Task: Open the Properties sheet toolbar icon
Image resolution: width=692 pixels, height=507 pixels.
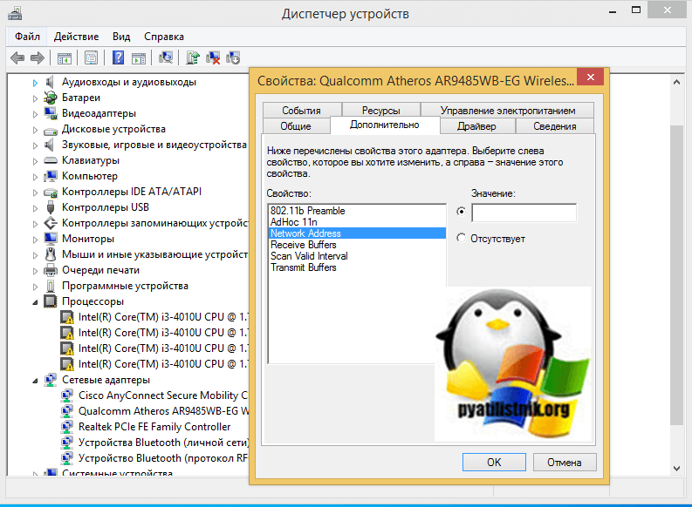Action: coord(92,57)
